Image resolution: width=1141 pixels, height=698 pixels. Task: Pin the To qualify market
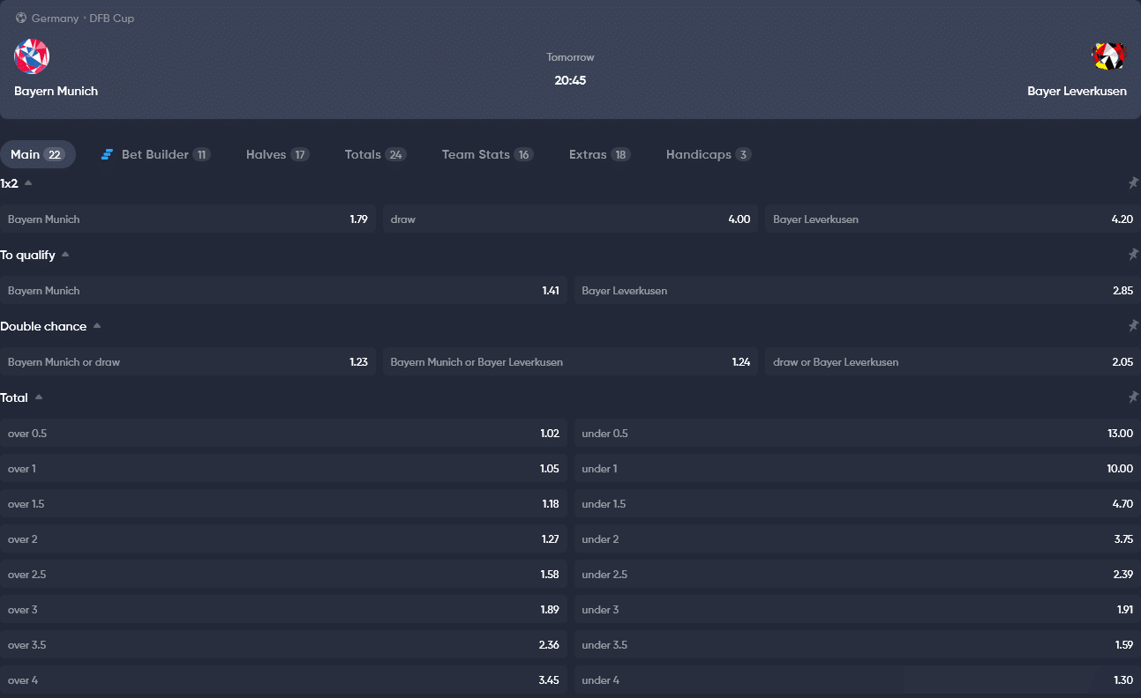[x=1133, y=255]
